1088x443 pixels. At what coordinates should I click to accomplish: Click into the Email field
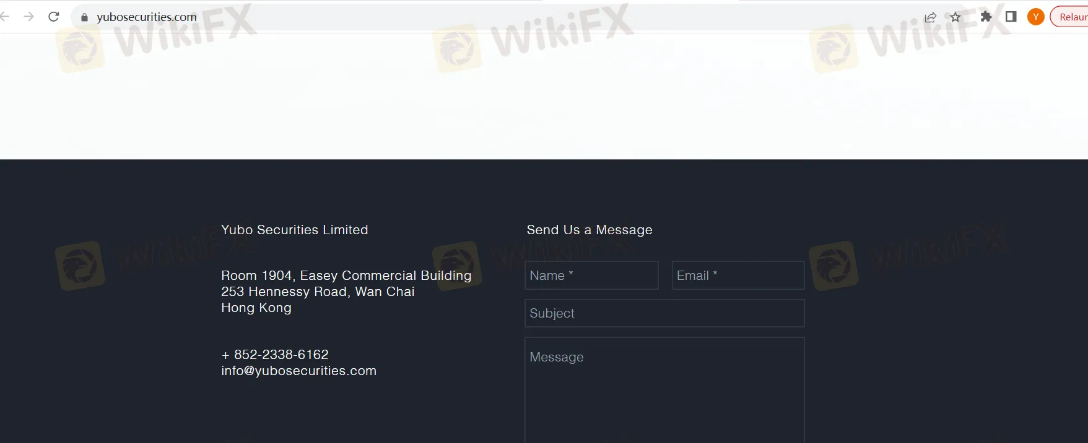coord(738,275)
